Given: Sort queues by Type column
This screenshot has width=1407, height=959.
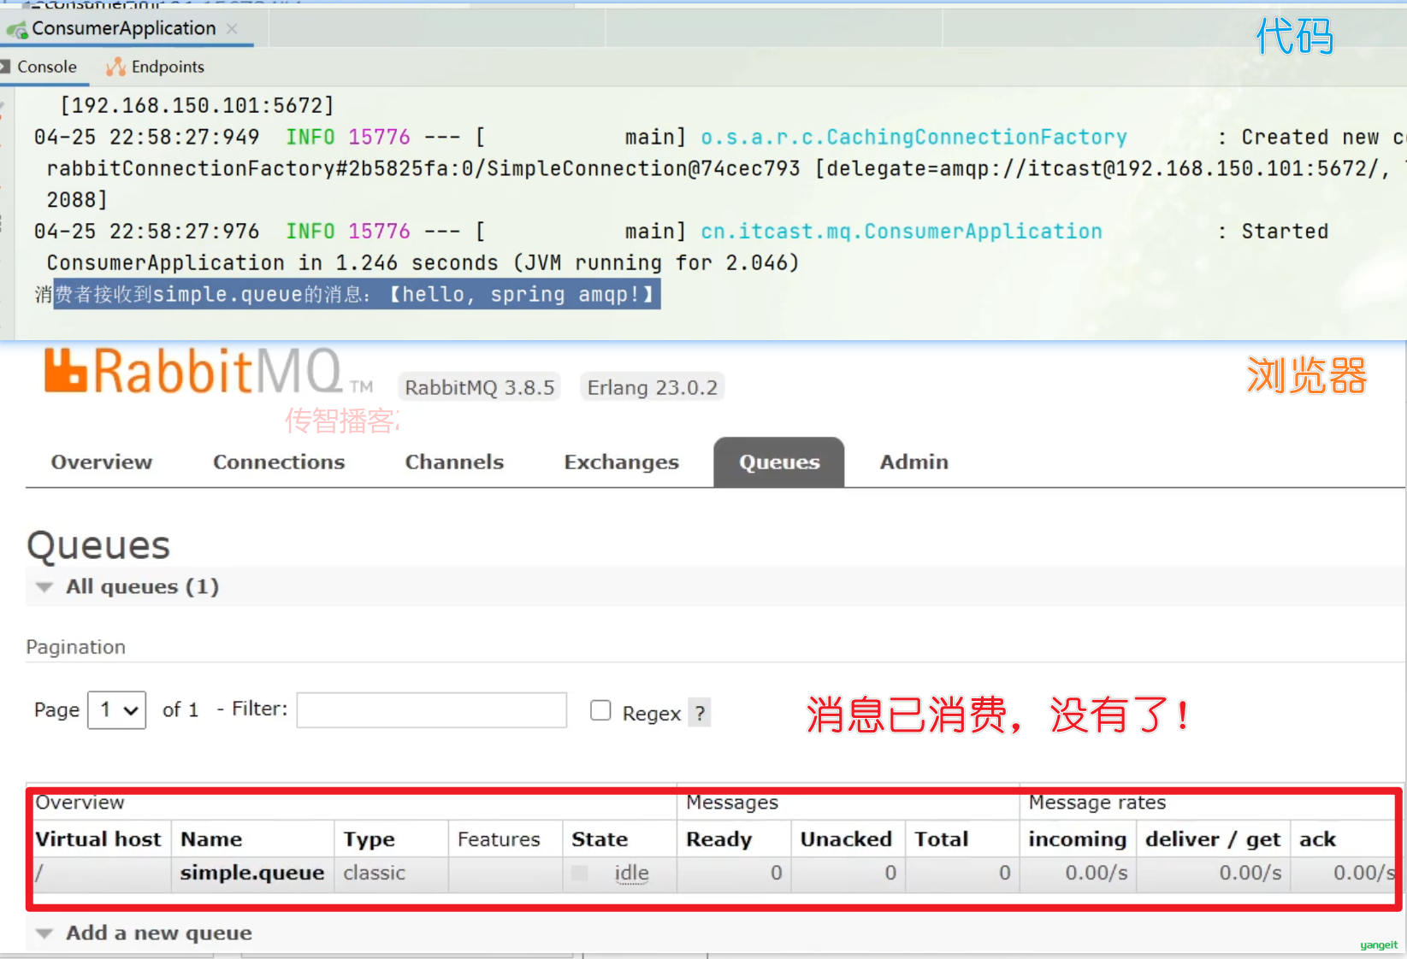Looking at the screenshot, I should tap(369, 839).
